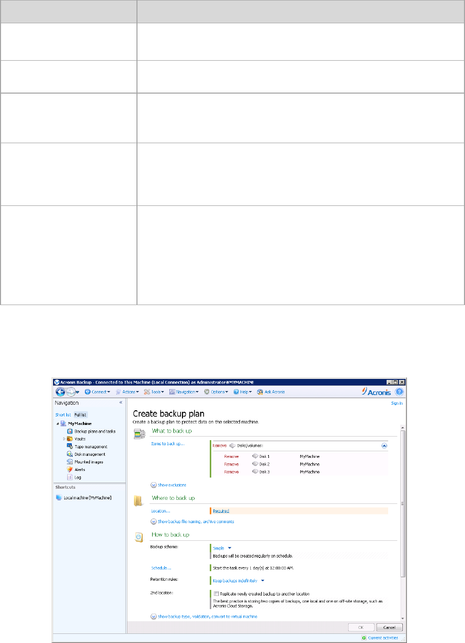
Task: Click the Disk management icon
Action: (70, 454)
